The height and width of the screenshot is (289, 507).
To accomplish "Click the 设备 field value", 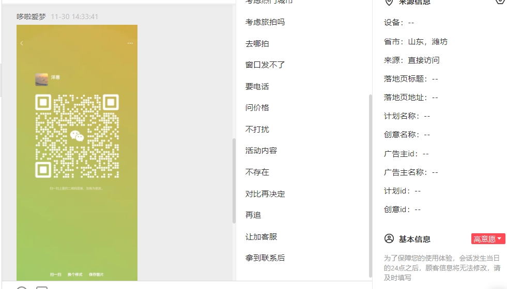I will [x=411, y=23].
